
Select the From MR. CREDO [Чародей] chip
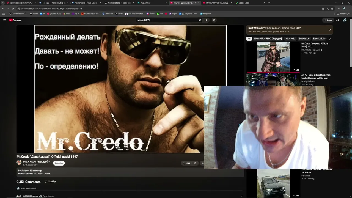pos(268,39)
